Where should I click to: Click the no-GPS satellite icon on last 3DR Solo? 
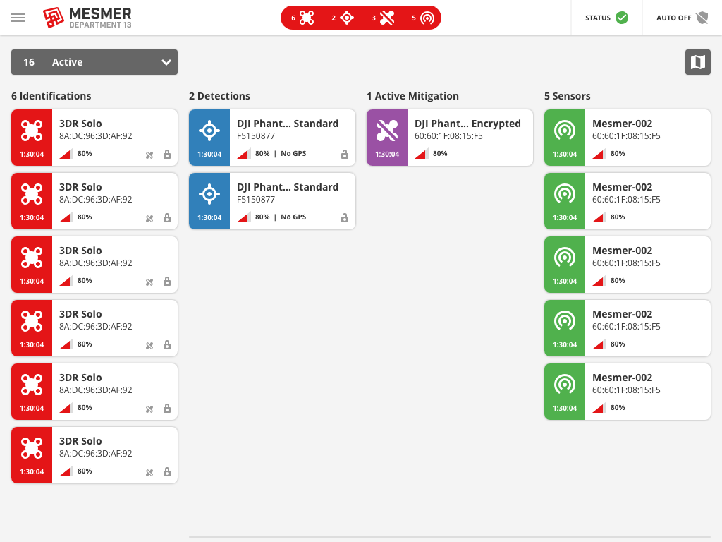[149, 472]
